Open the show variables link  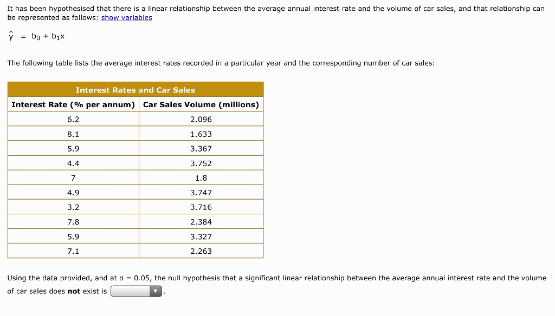pyautogui.click(x=126, y=18)
